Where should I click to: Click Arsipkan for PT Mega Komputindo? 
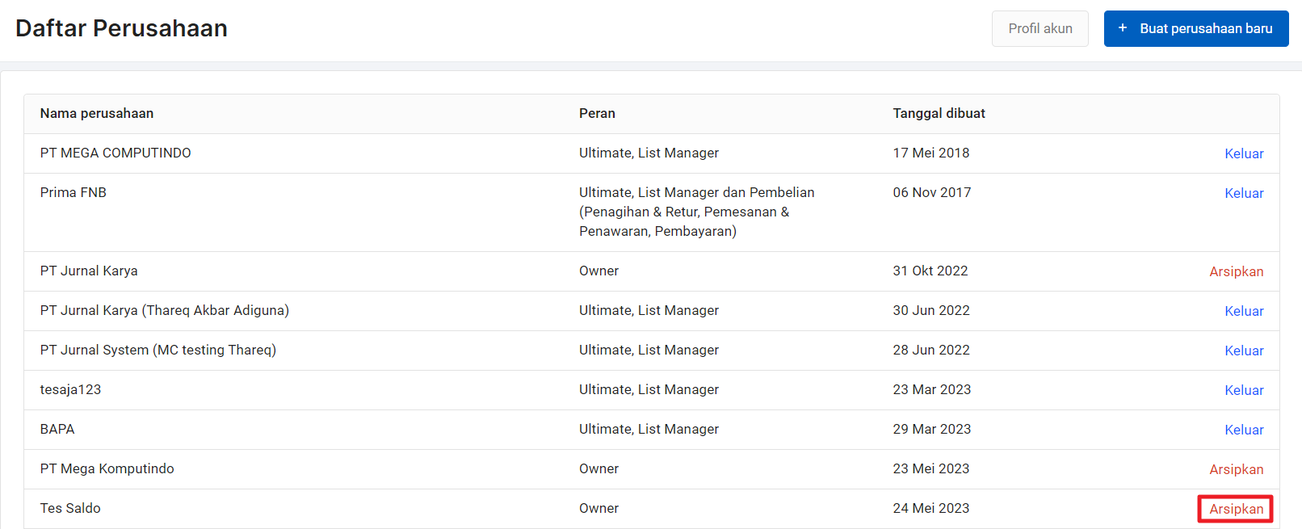coord(1237,469)
